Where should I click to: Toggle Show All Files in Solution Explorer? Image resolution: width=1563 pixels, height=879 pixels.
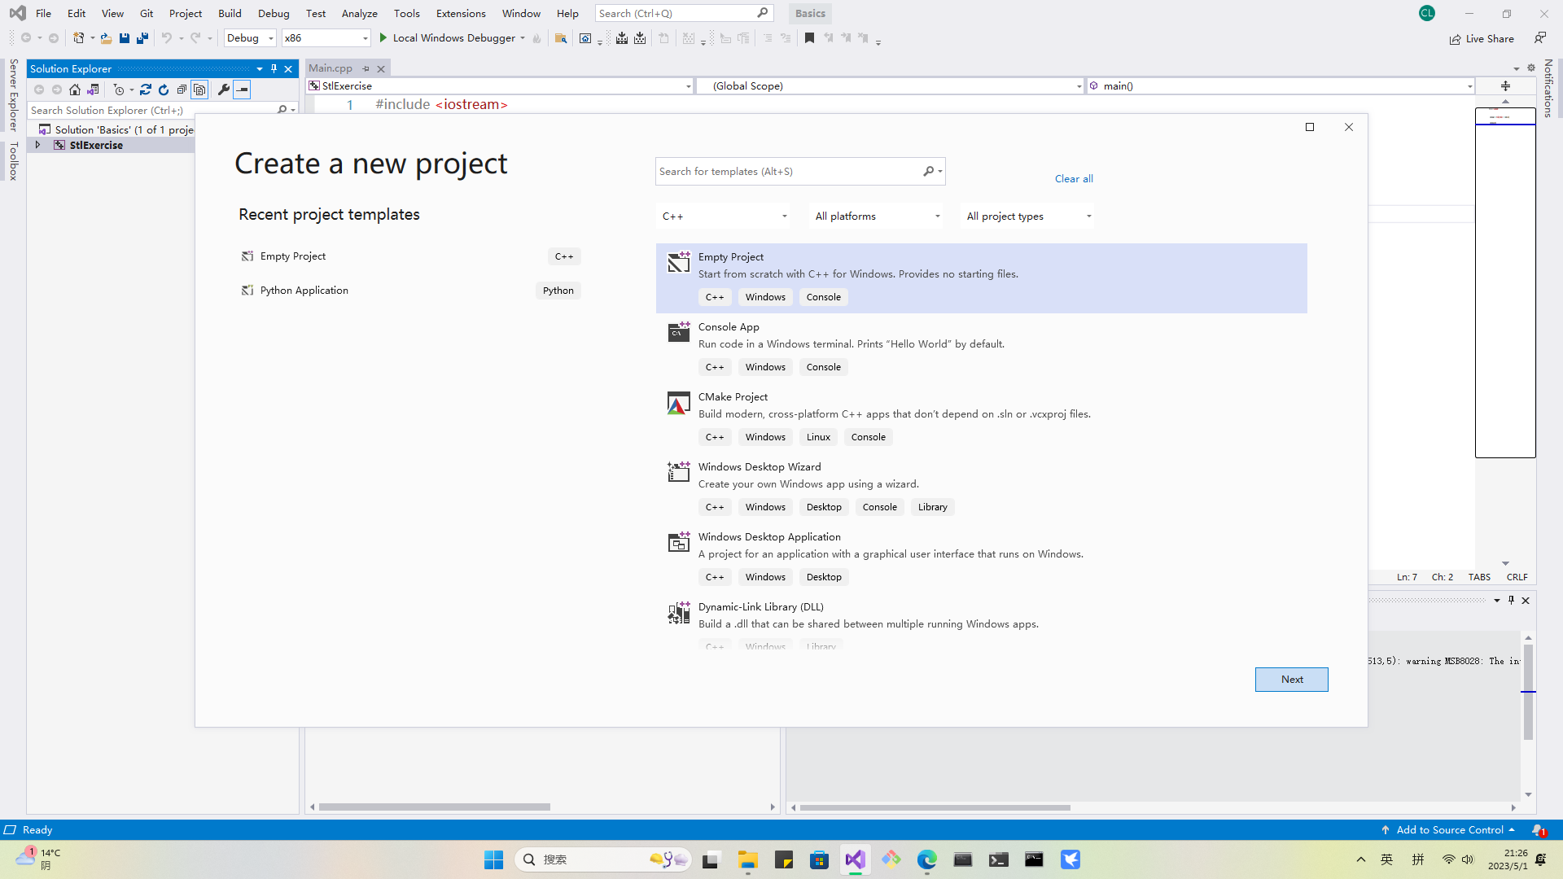199,90
